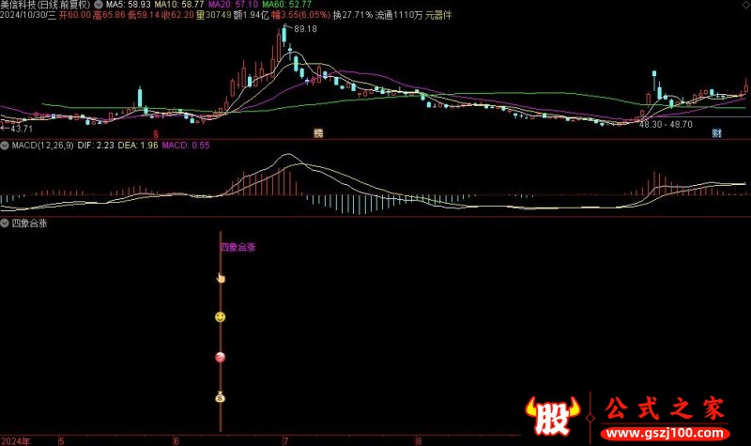751x446 pixels.
Task: Click the MACD(12,26,9) indicator name
Action: [x=42, y=146]
